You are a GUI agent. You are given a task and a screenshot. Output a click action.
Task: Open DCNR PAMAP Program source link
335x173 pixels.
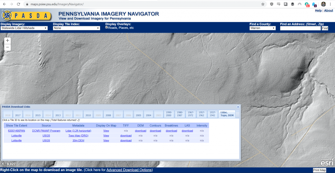(46, 131)
